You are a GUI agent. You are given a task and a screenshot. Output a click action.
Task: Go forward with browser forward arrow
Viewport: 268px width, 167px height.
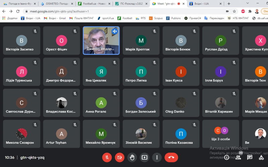click(x=11, y=11)
